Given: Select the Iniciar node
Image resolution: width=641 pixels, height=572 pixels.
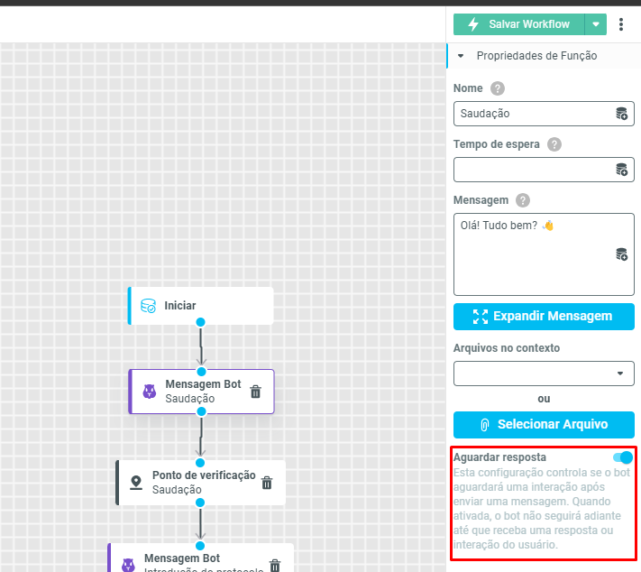Looking at the screenshot, I should [x=200, y=306].
